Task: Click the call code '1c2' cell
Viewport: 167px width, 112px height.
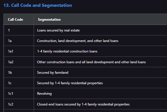Action: point(19,104)
